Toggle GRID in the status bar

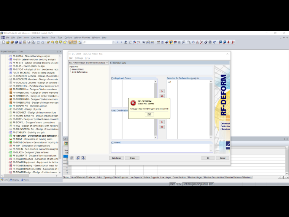coord(179,184)
